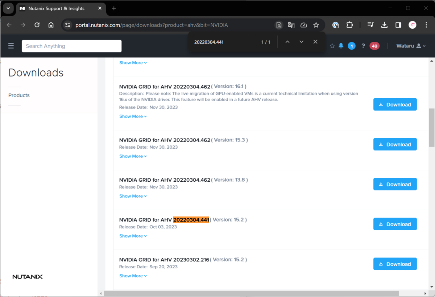Viewport: 435px width, 297px height.
Task: Click the red badge showing 49
Action: [x=374, y=46]
